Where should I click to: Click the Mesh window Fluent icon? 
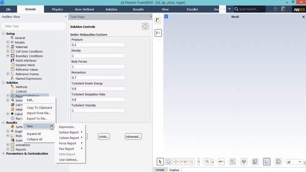(x=166, y=17)
